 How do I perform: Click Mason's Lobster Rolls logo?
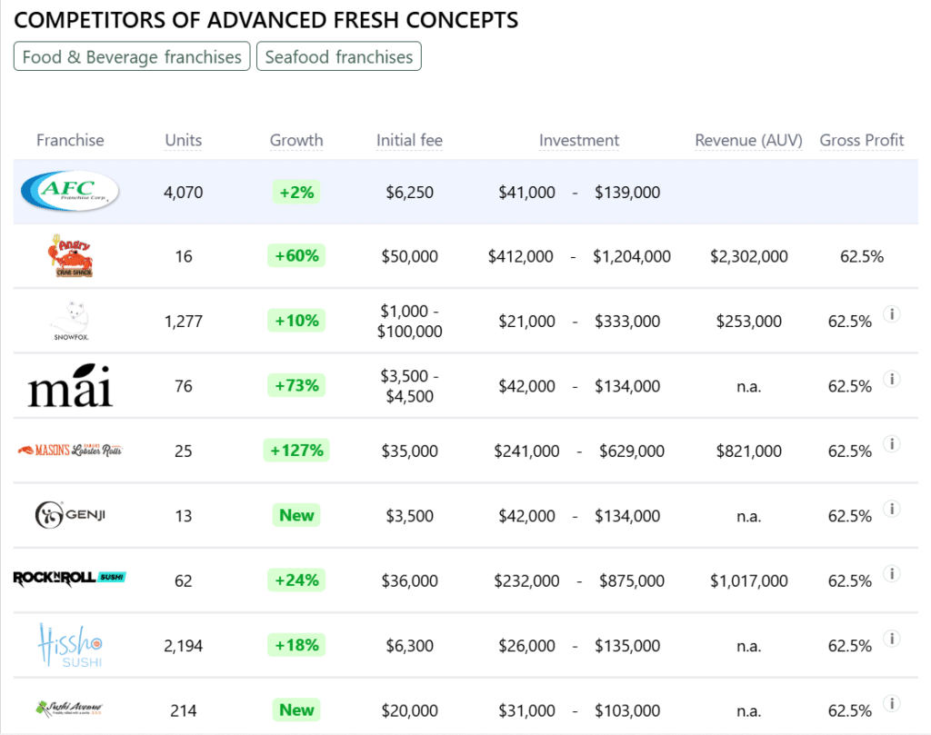click(x=70, y=451)
